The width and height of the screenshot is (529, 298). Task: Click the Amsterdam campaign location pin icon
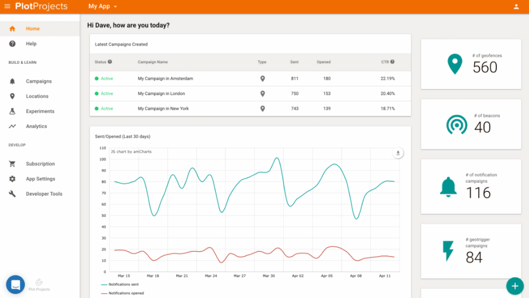pos(262,79)
